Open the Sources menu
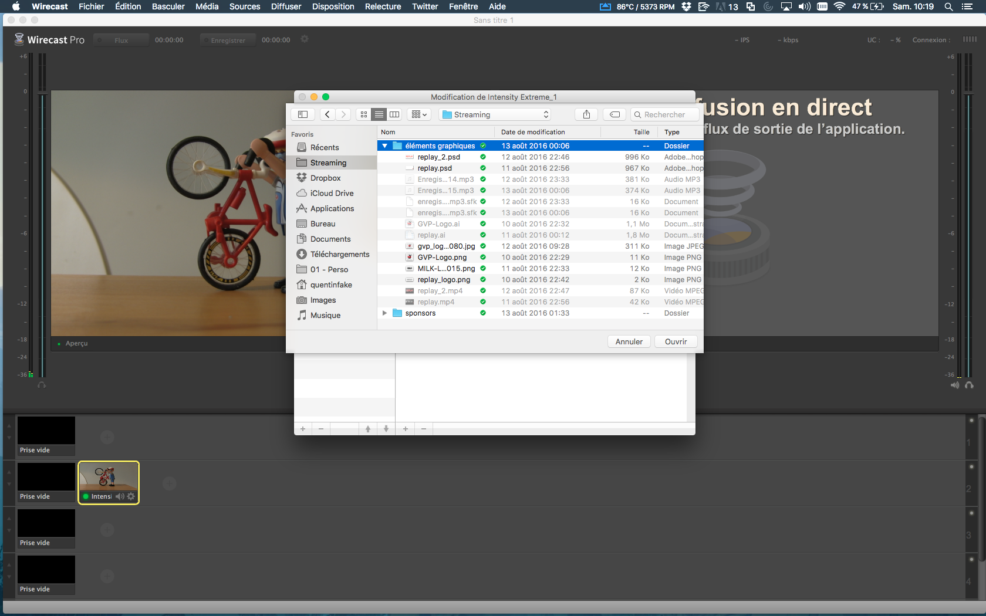 (x=244, y=6)
